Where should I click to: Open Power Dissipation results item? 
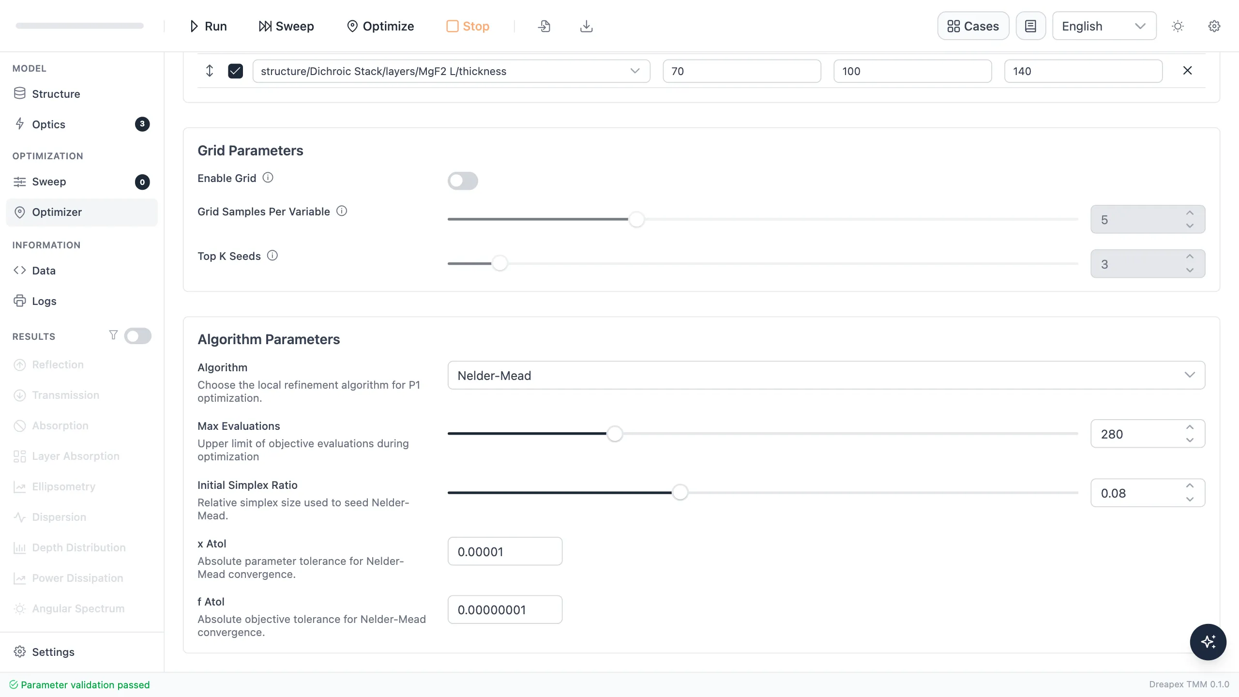[x=82, y=578]
